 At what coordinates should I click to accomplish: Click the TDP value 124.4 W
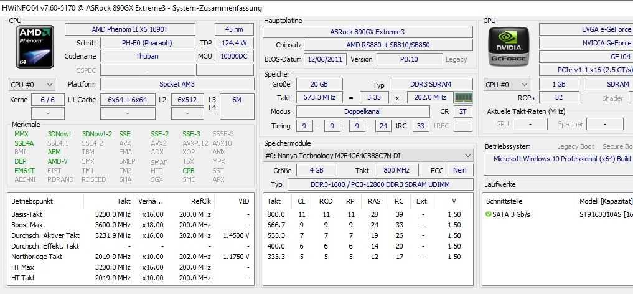pyautogui.click(x=234, y=43)
